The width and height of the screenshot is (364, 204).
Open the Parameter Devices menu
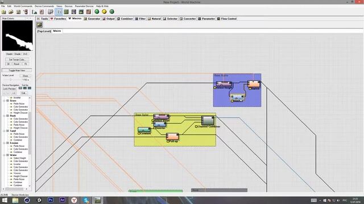[84, 6]
